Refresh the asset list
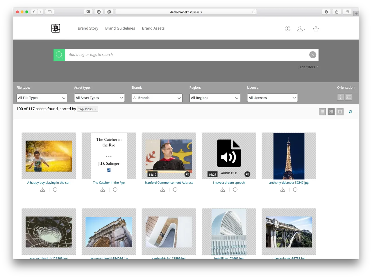The height and width of the screenshot is (278, 372). [350, 112]
